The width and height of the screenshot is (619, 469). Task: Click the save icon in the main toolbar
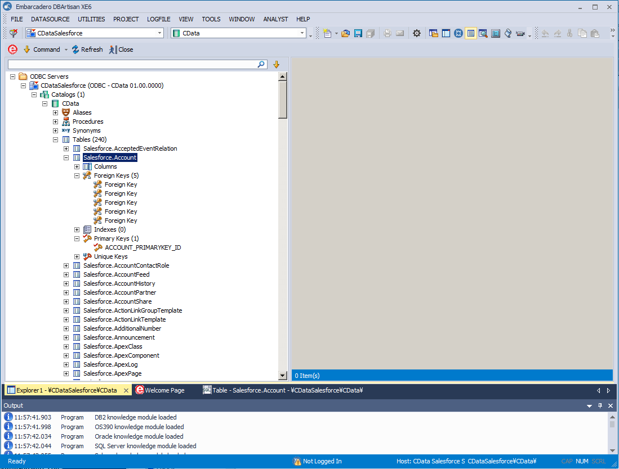point(358,33)
